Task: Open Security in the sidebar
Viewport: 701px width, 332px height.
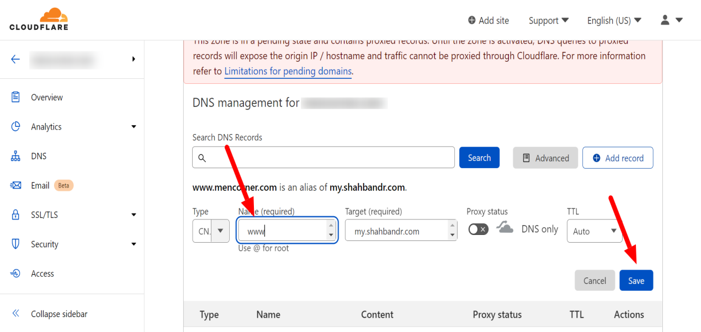Action: (45, 244)
